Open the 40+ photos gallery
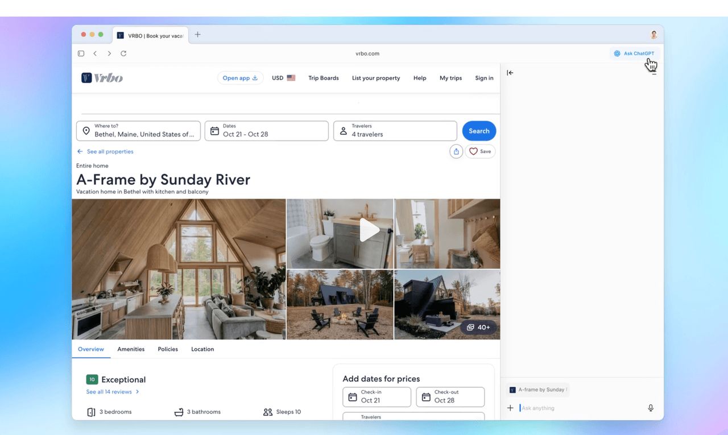The height and width of the screenshot is (435, 728). point(478,328)
